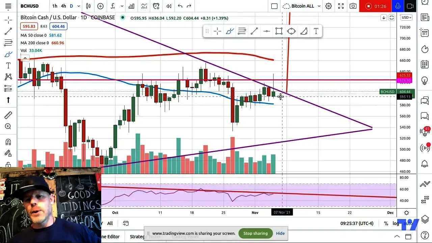The image size is (432, 243).
Task: Open the patterns tool in left sidebar
Action: (8, 77)
